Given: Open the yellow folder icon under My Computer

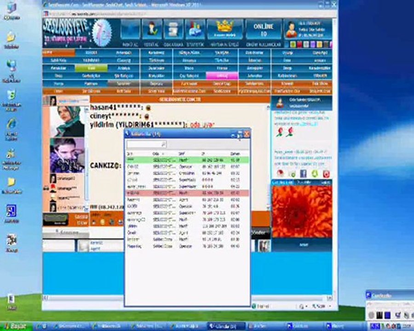Looking at the screenshot, I should pos(11,40).
